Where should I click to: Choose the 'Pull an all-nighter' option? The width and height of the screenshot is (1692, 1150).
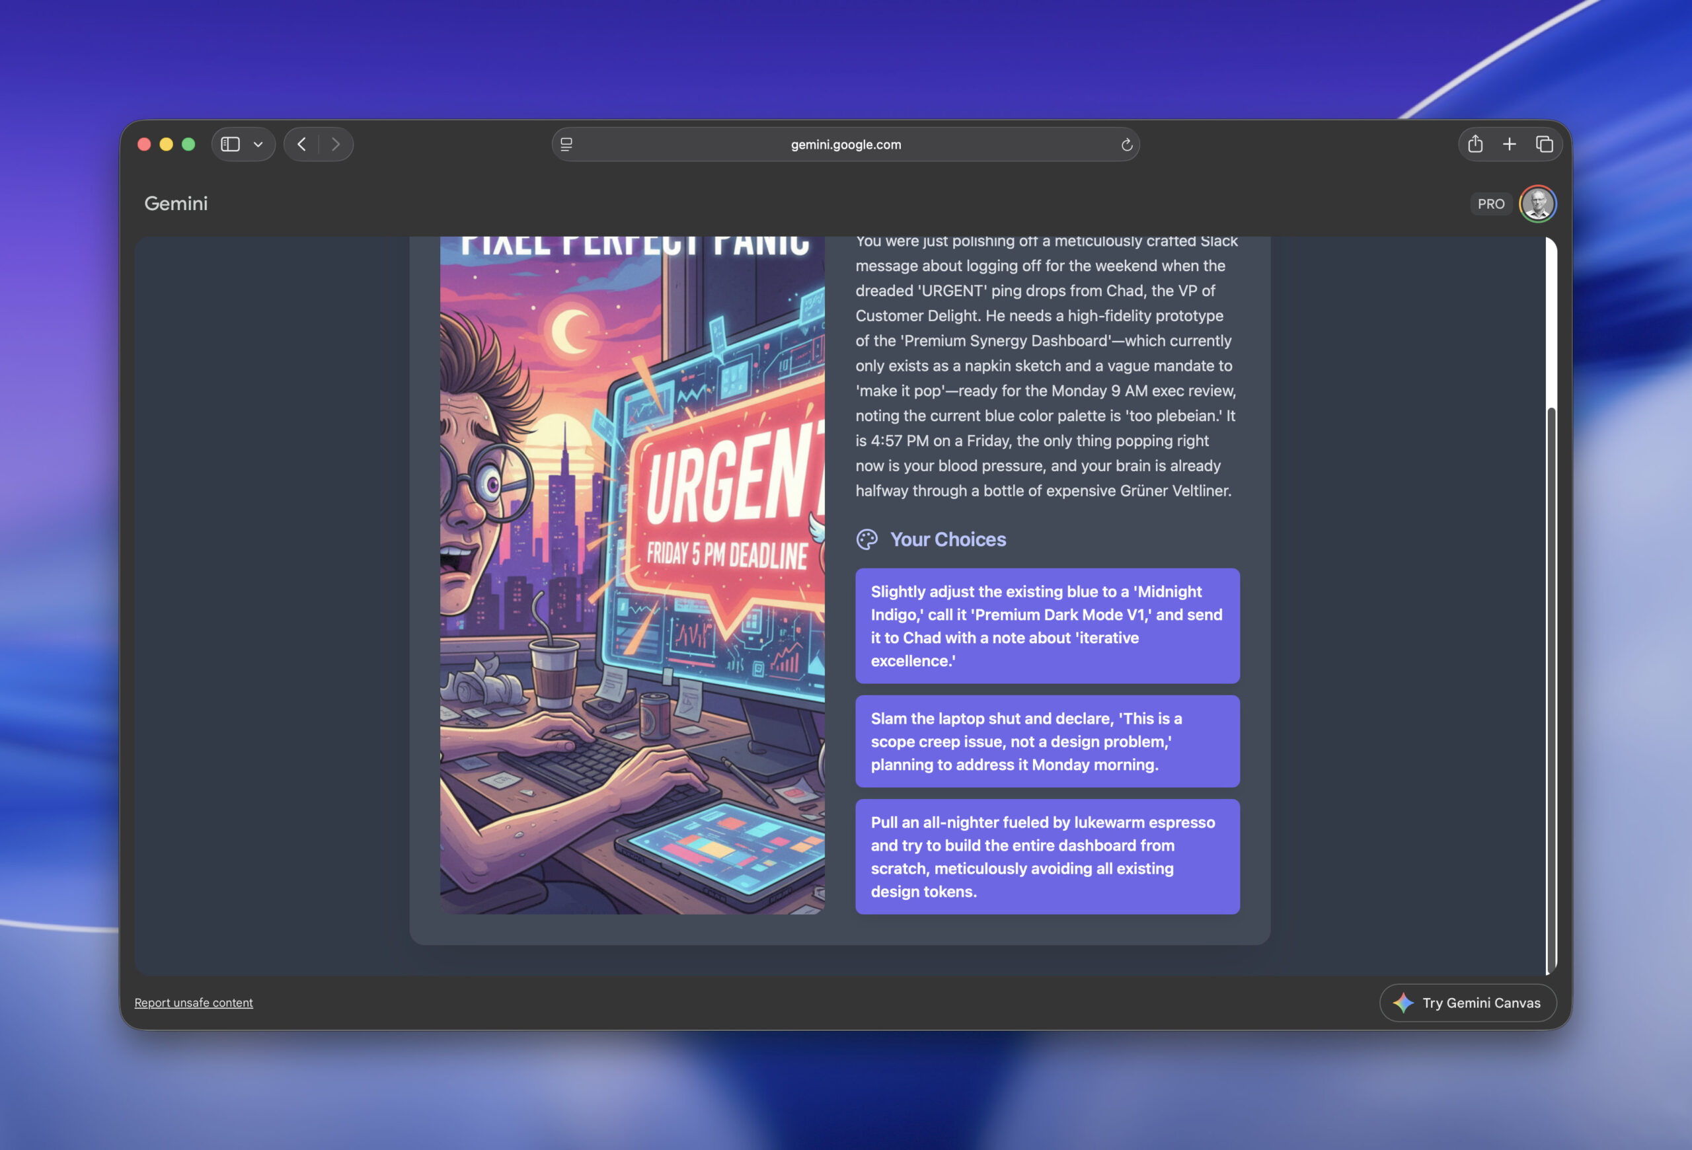(x=1046, y=856)
